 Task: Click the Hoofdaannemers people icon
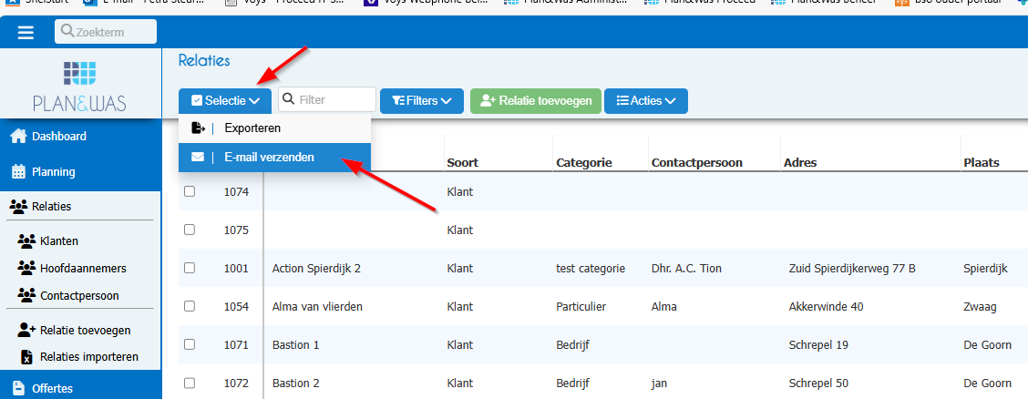[x=26, y=268]
